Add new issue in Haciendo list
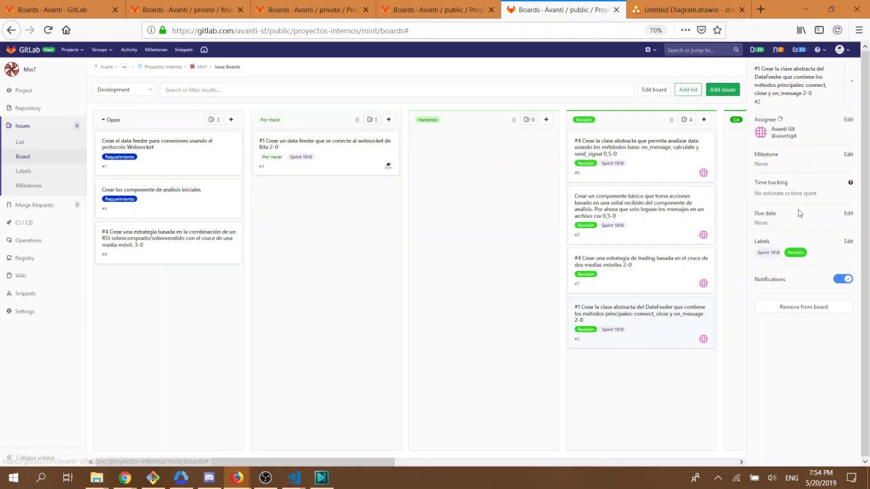 tap(546, 120)
